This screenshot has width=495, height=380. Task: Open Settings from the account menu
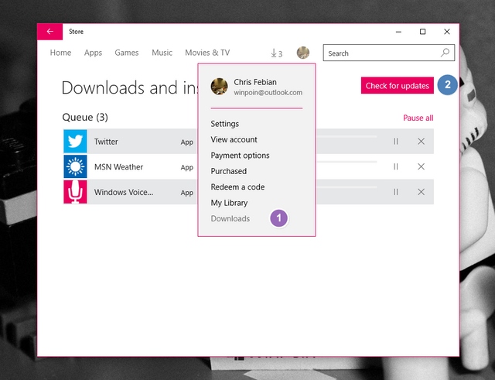[225, 124]
